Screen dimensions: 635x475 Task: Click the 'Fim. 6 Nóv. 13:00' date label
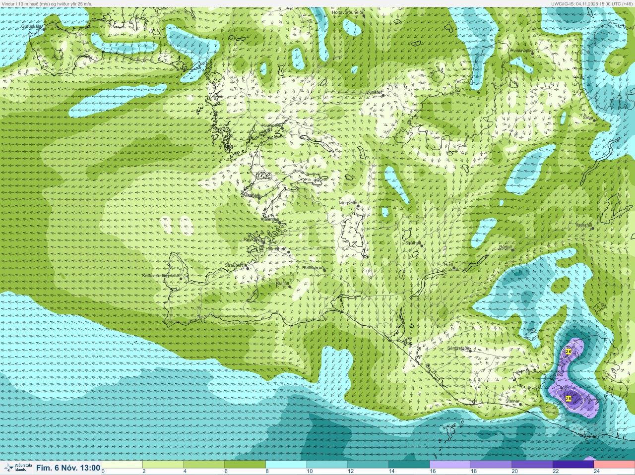68,468
